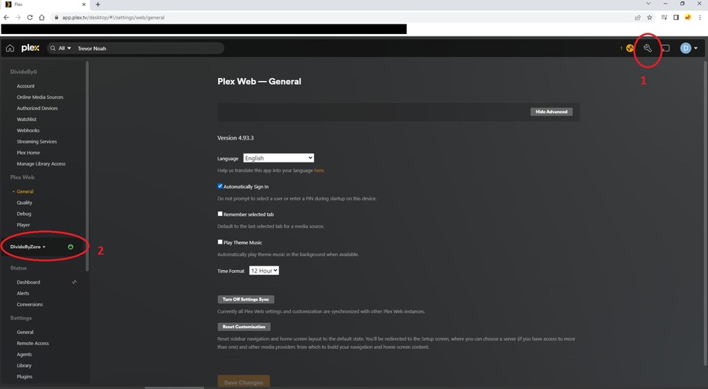
Task: Open Conversions status page
Action: point(30,304)
